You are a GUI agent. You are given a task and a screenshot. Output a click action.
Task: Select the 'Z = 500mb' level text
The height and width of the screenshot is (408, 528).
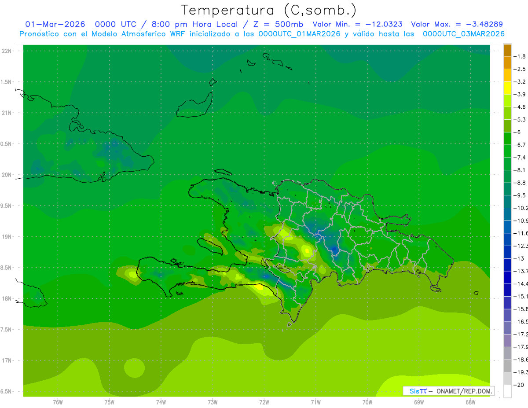click(276, 24)
